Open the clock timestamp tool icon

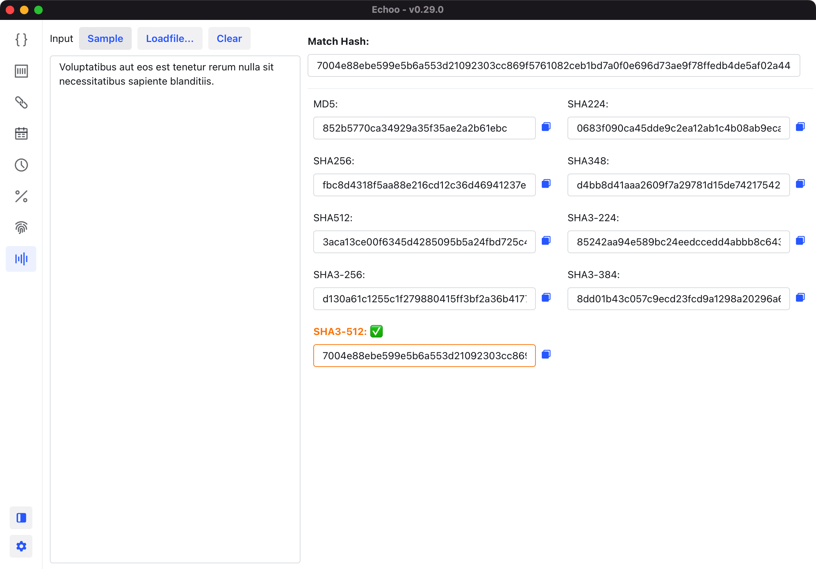[21, 165]
